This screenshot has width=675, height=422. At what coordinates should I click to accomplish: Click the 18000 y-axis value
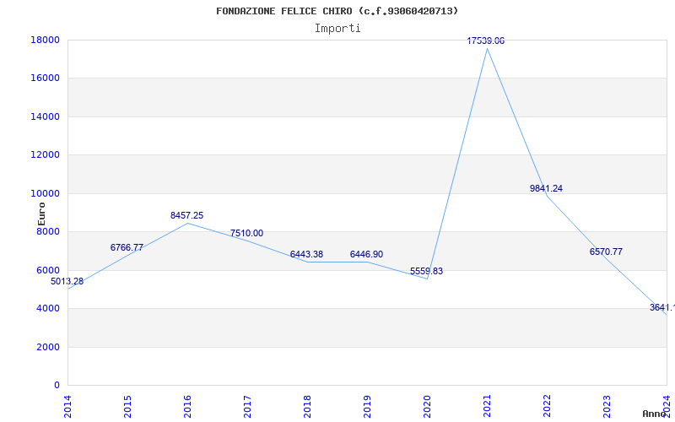[x=45, y=40]
